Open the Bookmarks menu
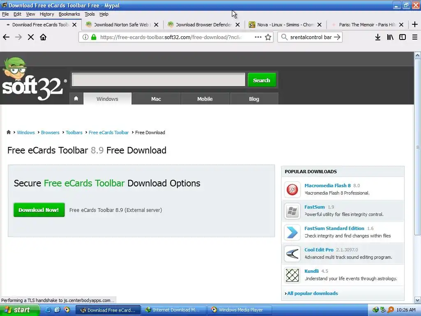 (69, 14)
